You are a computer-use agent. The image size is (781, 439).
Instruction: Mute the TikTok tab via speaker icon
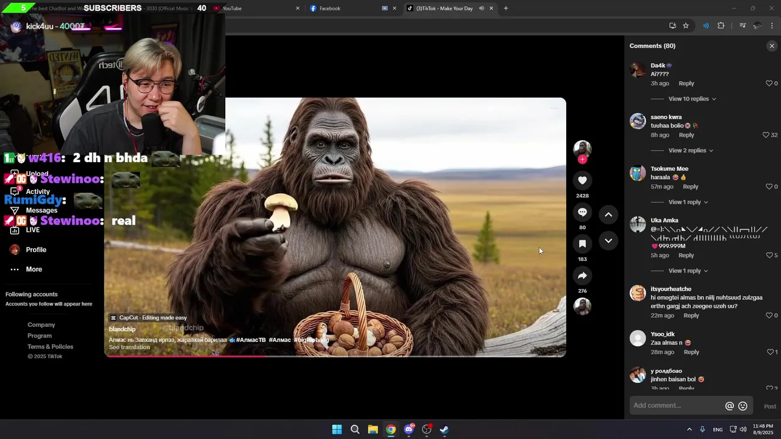481,9
